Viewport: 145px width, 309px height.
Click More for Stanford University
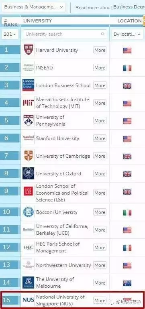pyautogui.click(x=100, y=138)
